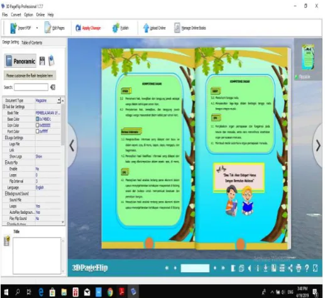Click the settings search input field
The width and height of the screenshot is (325, 298).
point(31,87)
